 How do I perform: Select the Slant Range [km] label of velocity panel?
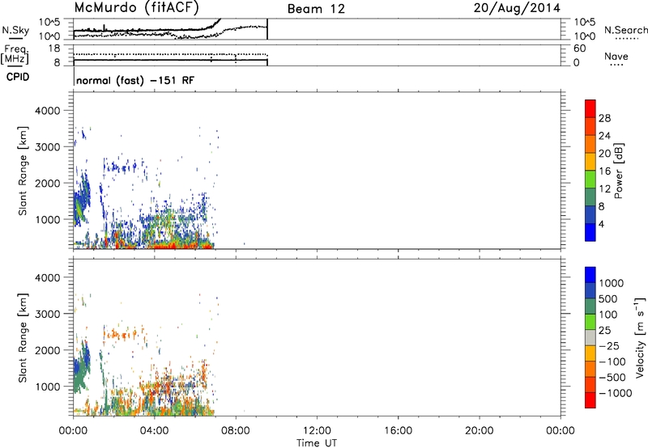pos(23,337)
